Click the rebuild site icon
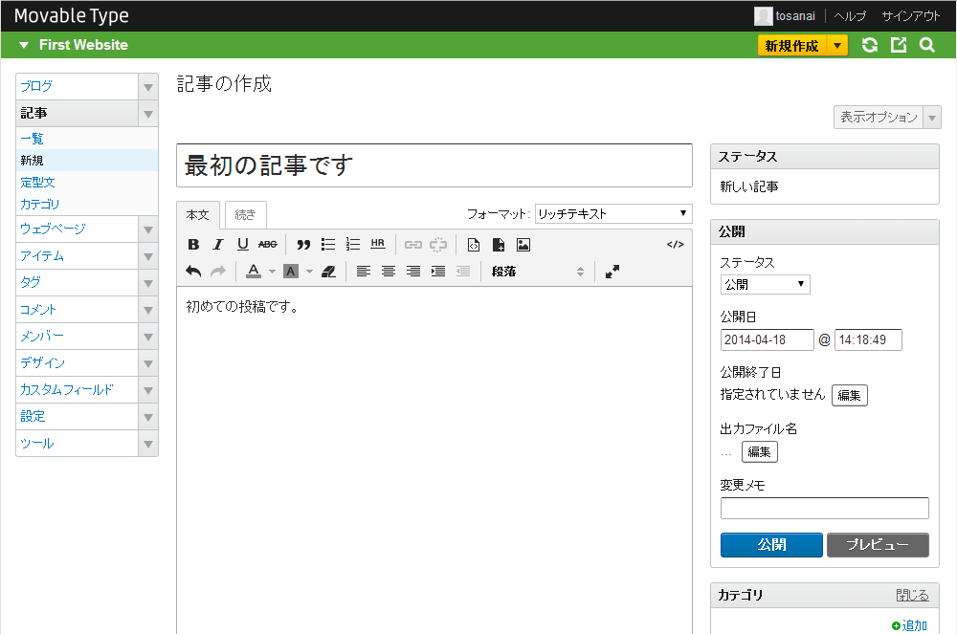957x634 pixels. 869,45
